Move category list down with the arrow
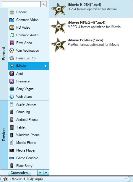Viewport: 133px width, 182px height. pos(46,173)
